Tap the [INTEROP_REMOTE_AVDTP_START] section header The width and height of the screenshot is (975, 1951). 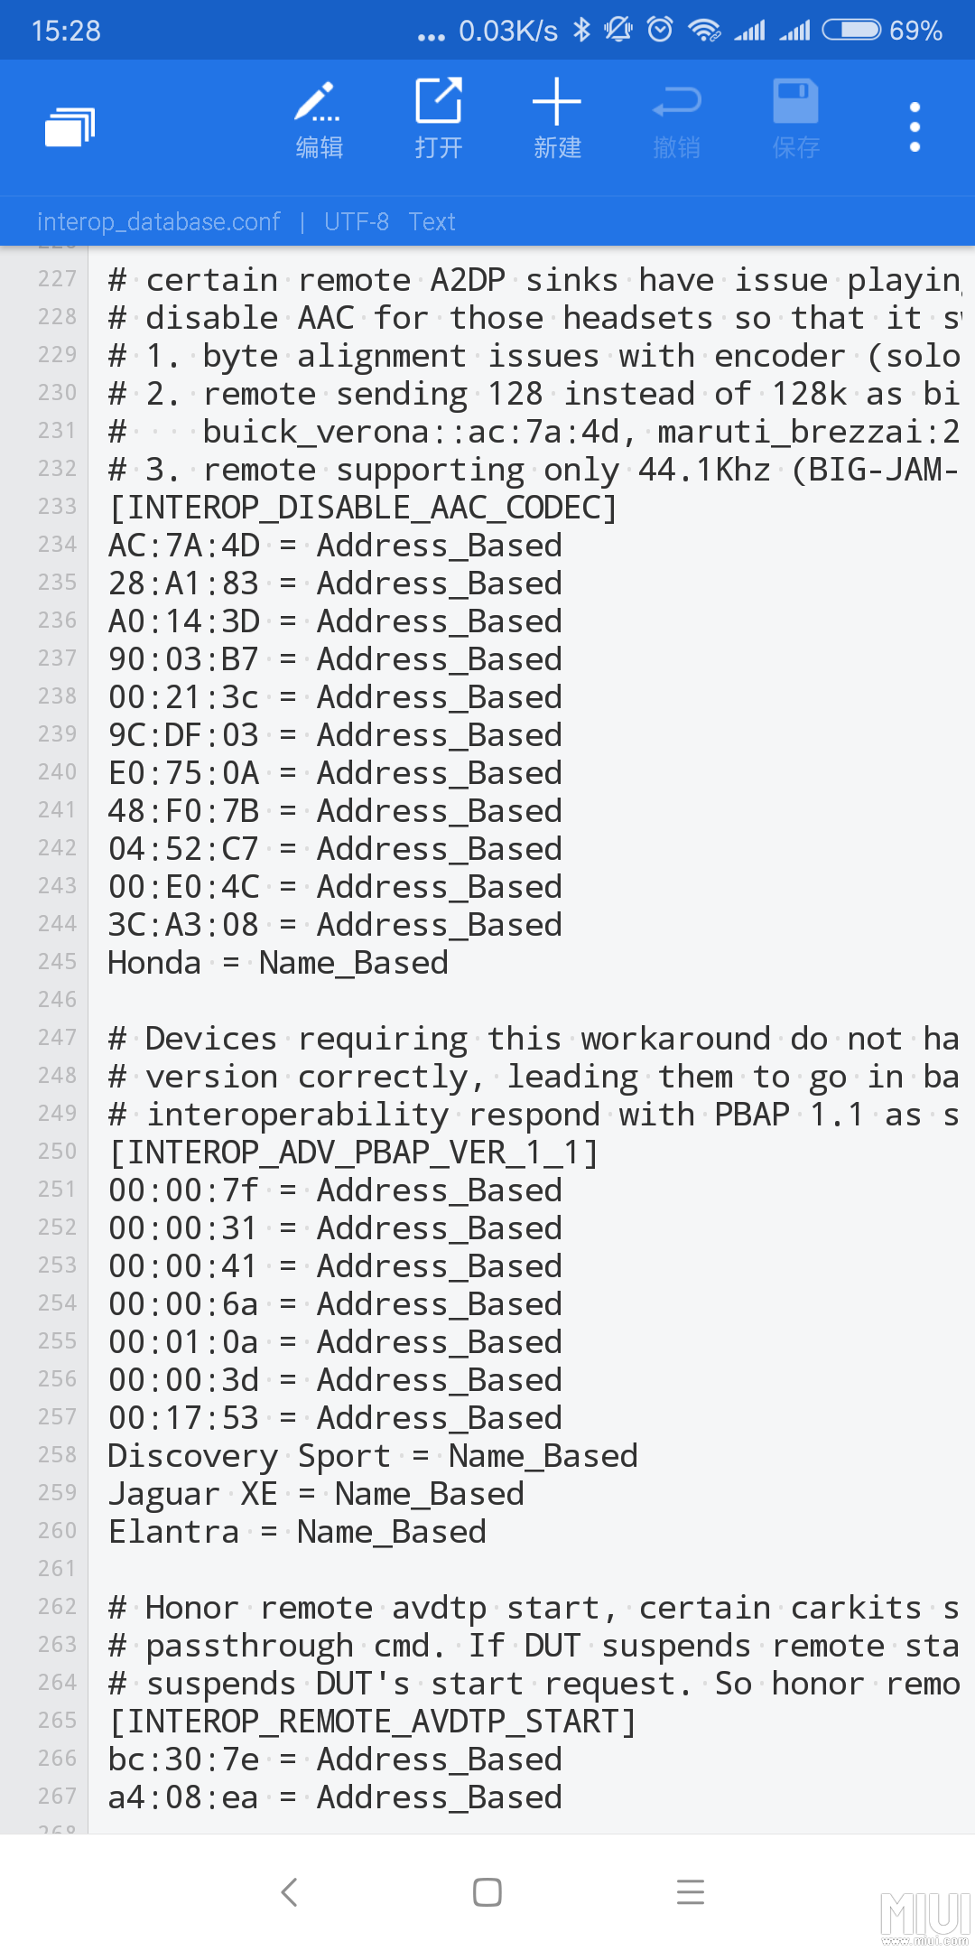(372, 1722)
